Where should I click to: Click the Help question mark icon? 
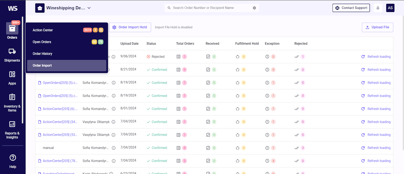click(12, 158)
